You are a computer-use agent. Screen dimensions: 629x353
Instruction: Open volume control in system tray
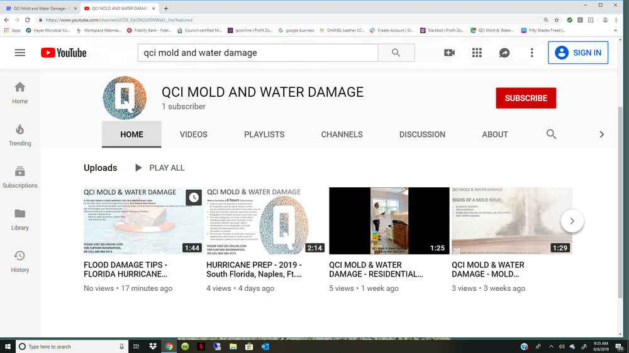562,347
